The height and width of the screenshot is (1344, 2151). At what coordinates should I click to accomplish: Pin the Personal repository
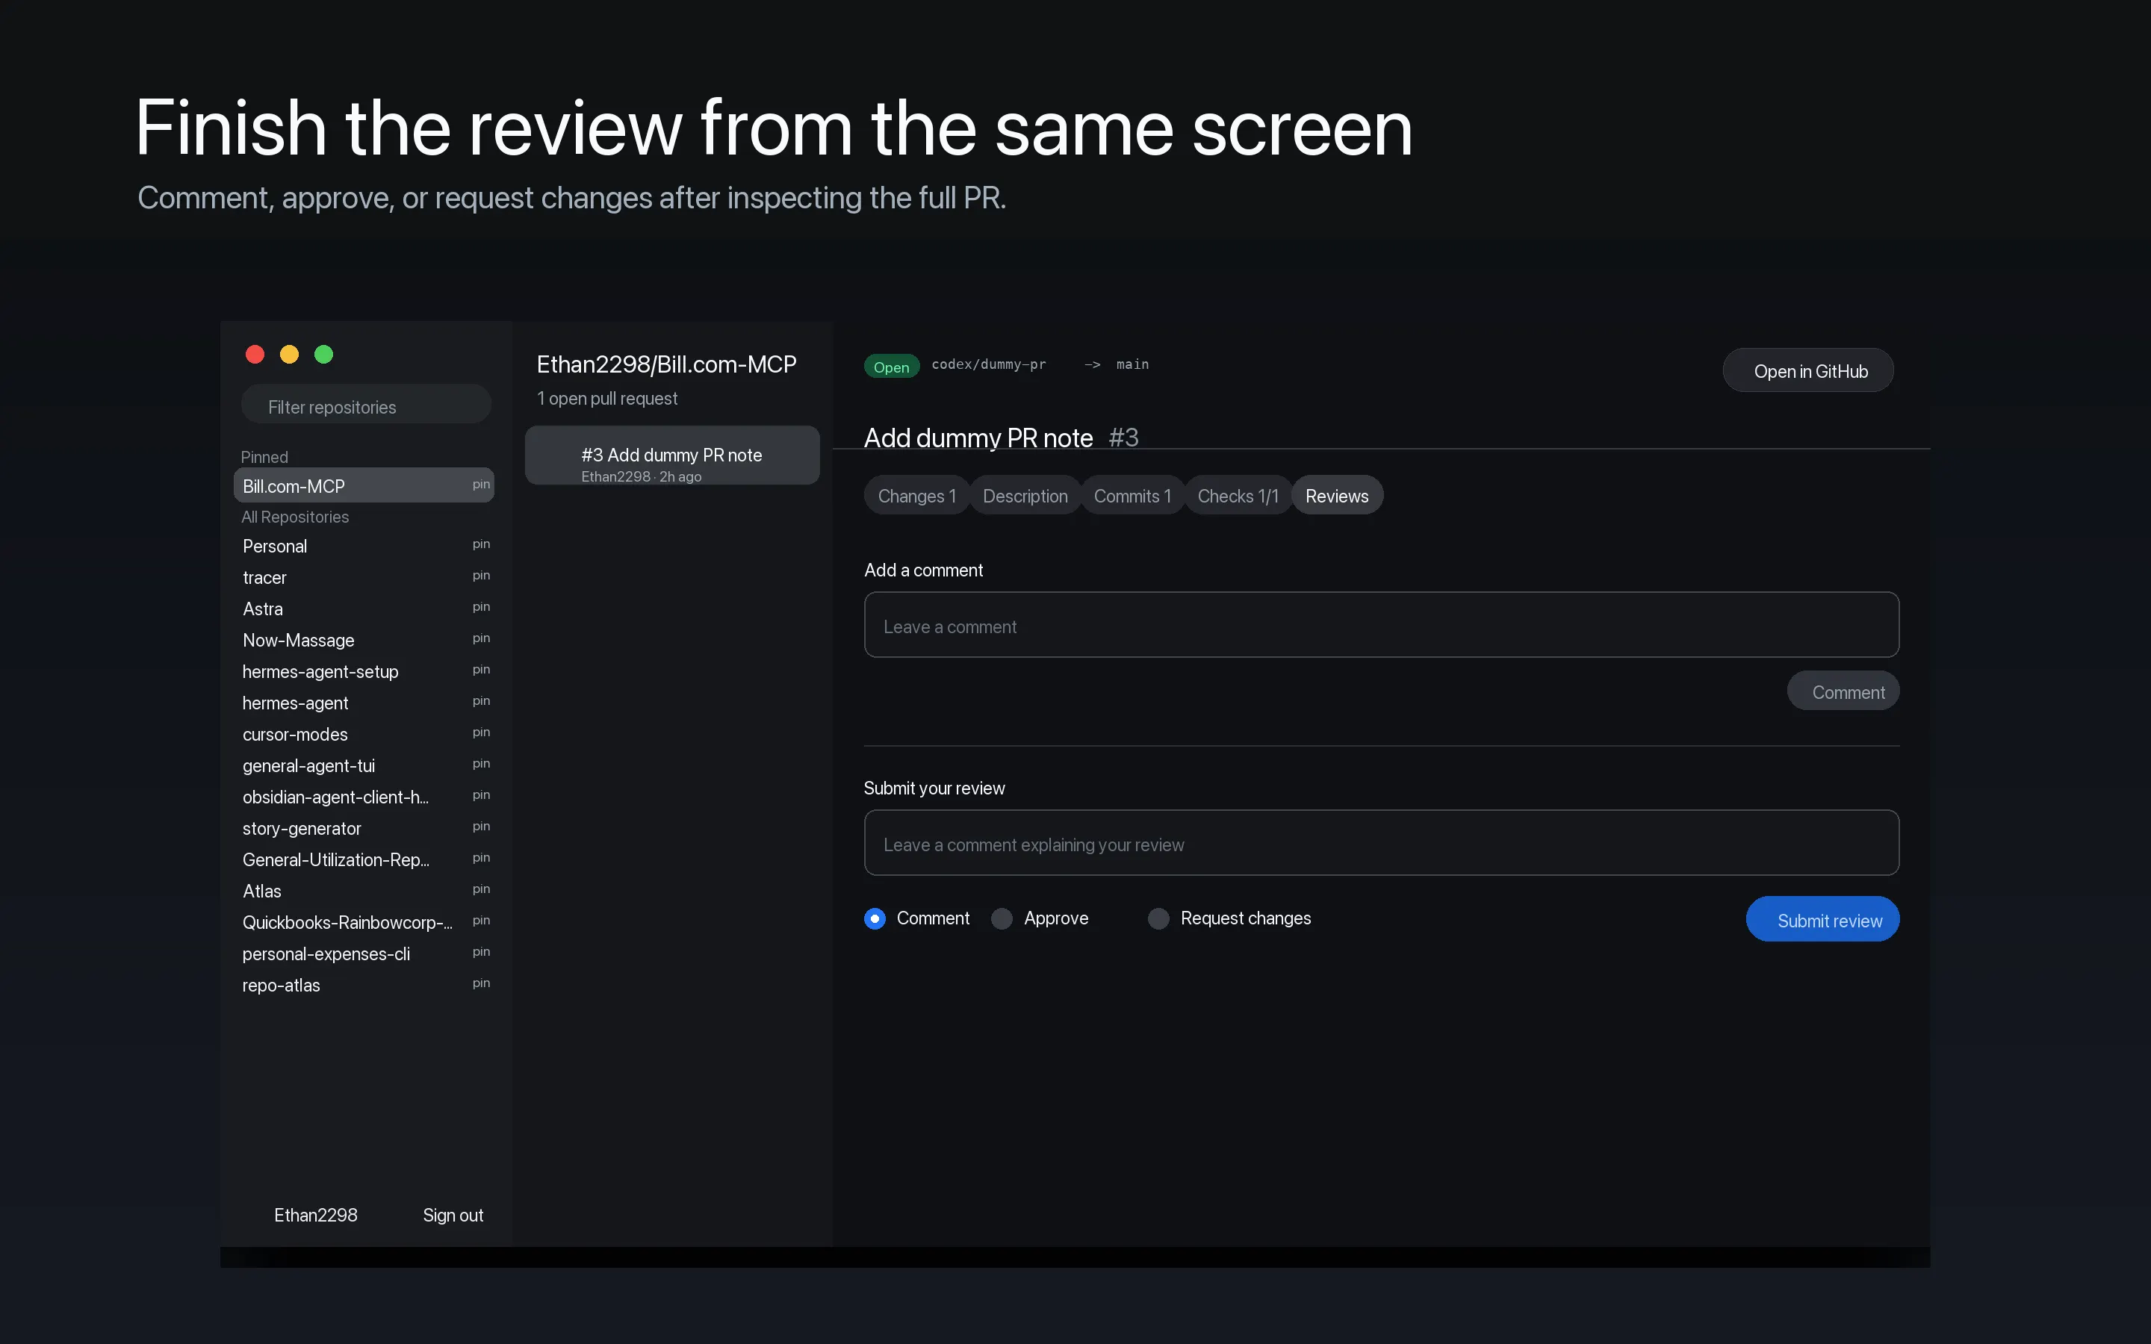pos(481,544)
